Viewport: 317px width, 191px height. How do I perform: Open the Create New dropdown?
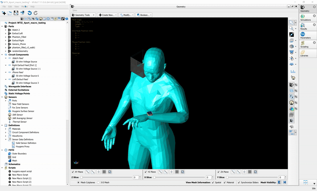(107, 15)
